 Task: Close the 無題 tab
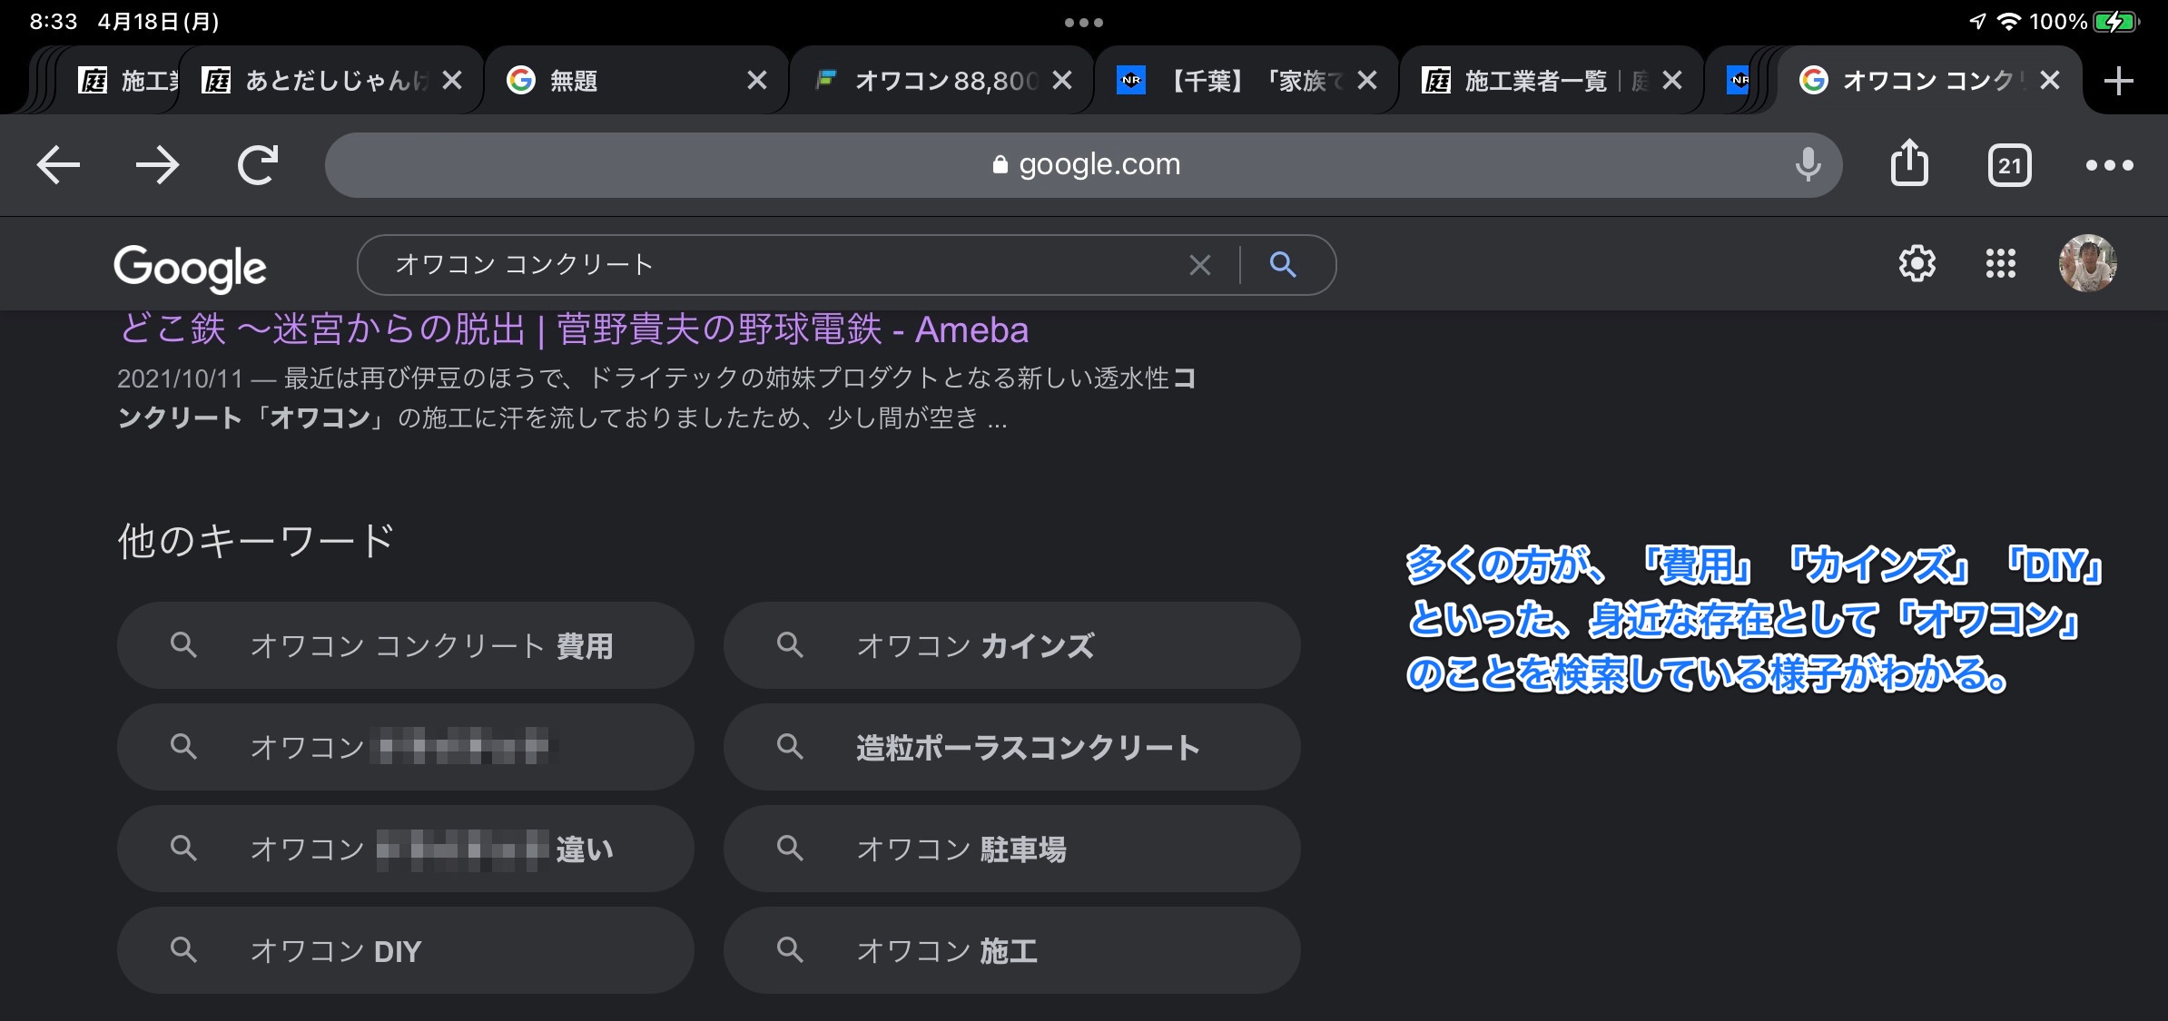click(756, 81)
